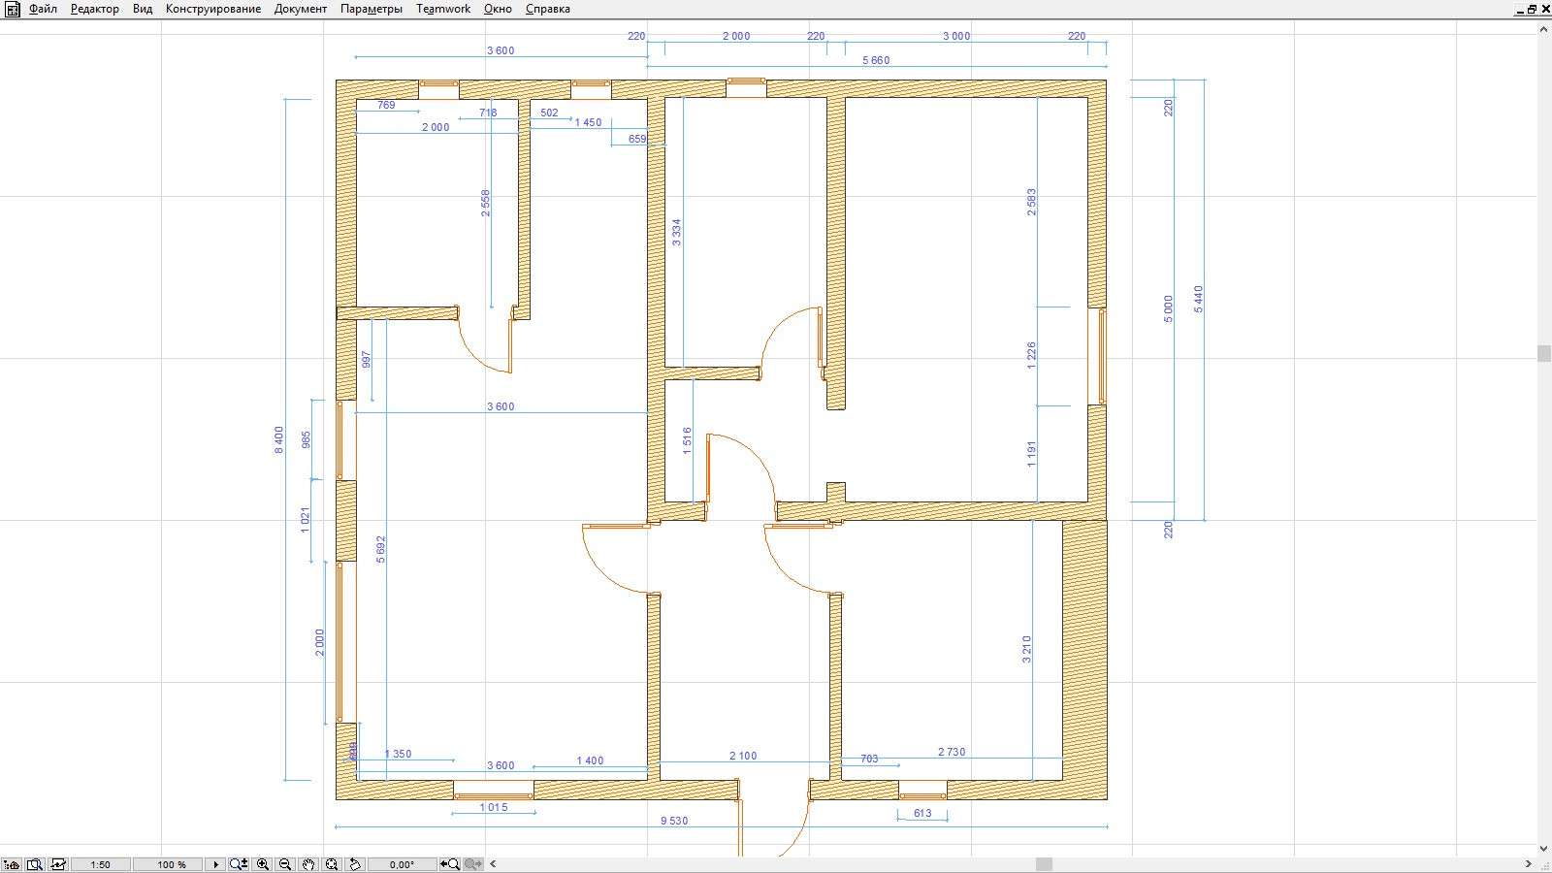Click the 3 000 dimension label at top

coord(956,36)
